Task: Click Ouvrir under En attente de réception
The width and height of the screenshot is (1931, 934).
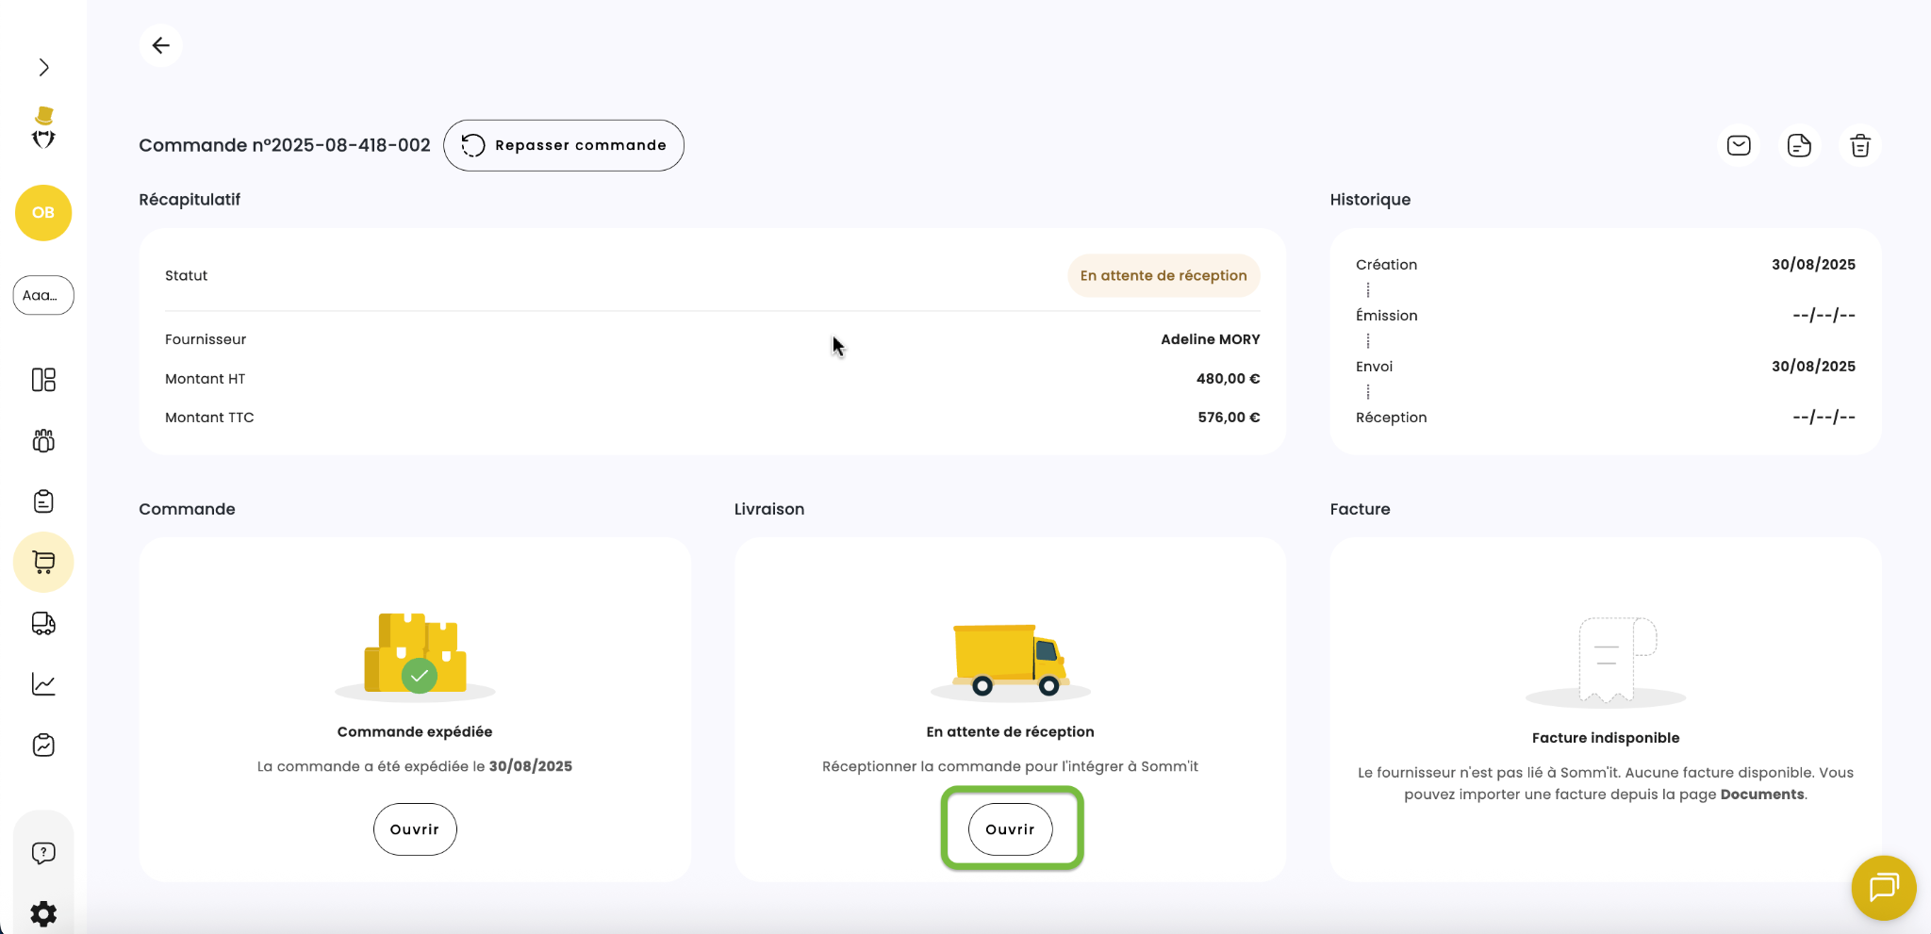Action: point(1011,829)
